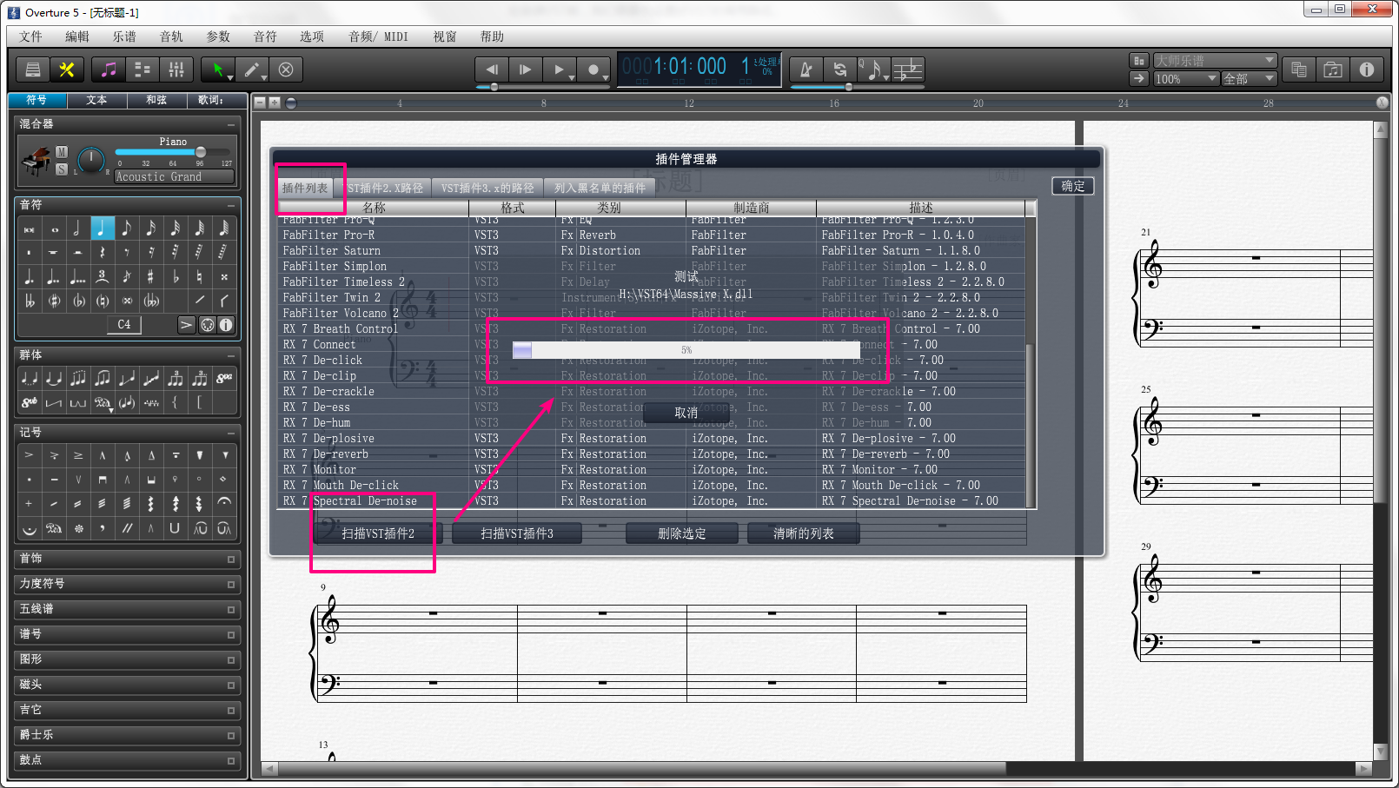Adjust the Piano volume slider
Screen dimensions: 1399x788
tap(172, 152)
